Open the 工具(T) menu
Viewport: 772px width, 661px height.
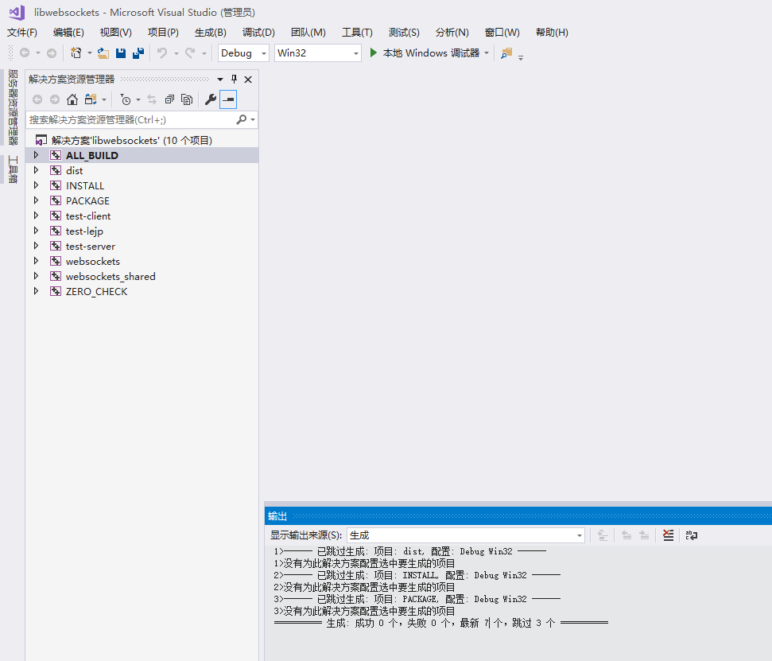[x=357, y=33]
